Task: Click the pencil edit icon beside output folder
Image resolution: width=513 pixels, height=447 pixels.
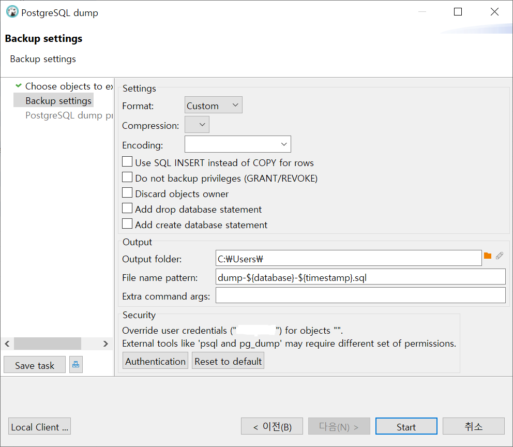Action: 499,256
